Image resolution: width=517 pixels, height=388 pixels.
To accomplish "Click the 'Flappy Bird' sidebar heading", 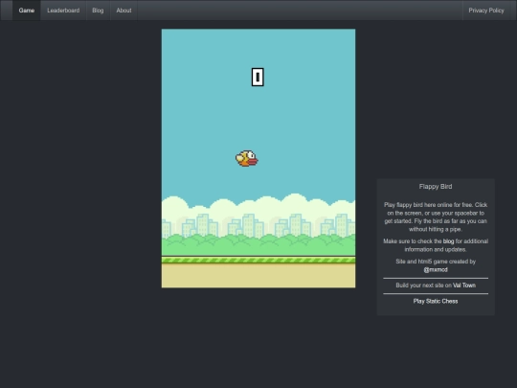I will point(436,187).
